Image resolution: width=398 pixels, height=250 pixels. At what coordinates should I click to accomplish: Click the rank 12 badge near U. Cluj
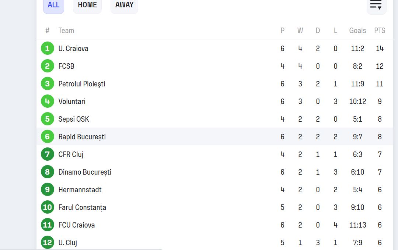(47, 243)
